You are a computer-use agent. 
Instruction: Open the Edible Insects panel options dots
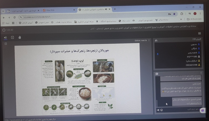[149, 40]
